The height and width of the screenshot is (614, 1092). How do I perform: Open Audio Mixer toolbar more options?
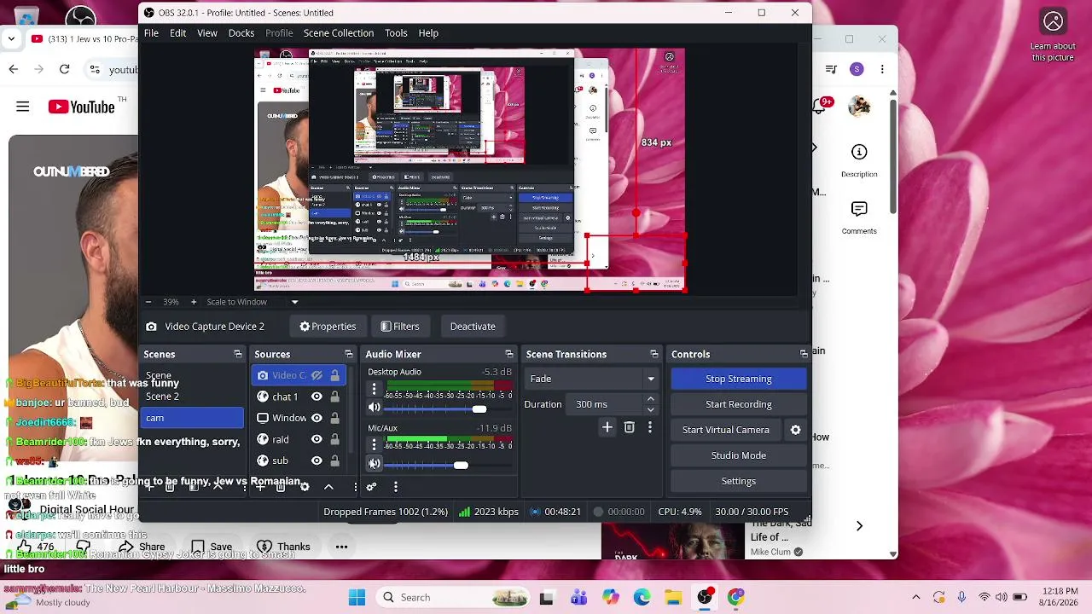pos(395,487)
